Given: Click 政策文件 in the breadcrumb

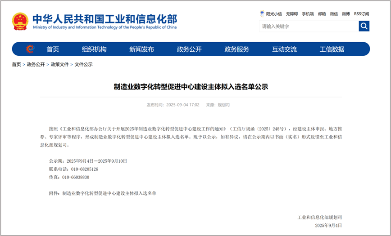Looking at the screenshot, I should point(59,65).
